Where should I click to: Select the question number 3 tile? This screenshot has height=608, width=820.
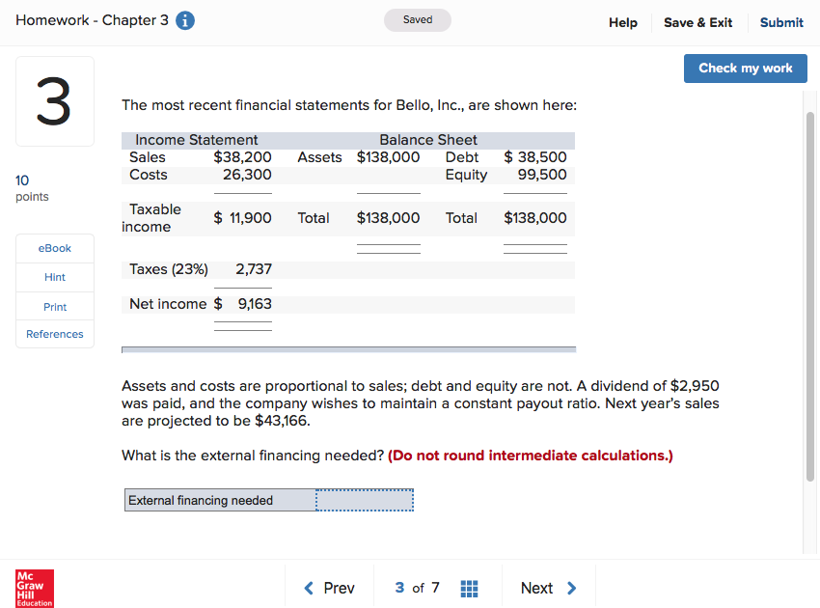[x=54, y=100]
